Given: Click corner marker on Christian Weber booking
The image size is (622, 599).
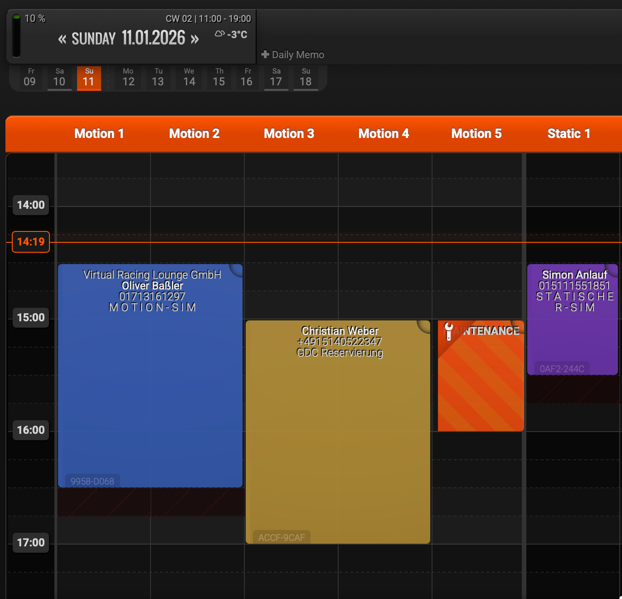Looking at the screenshot, I should [424, 326].
